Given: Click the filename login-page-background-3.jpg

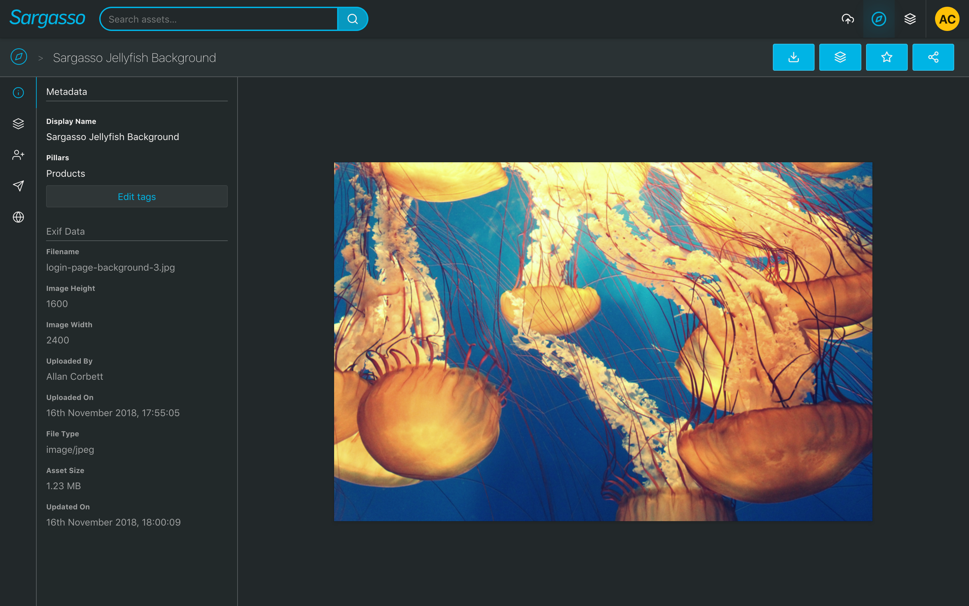Looking at the screenshot, I should (110, 267).
